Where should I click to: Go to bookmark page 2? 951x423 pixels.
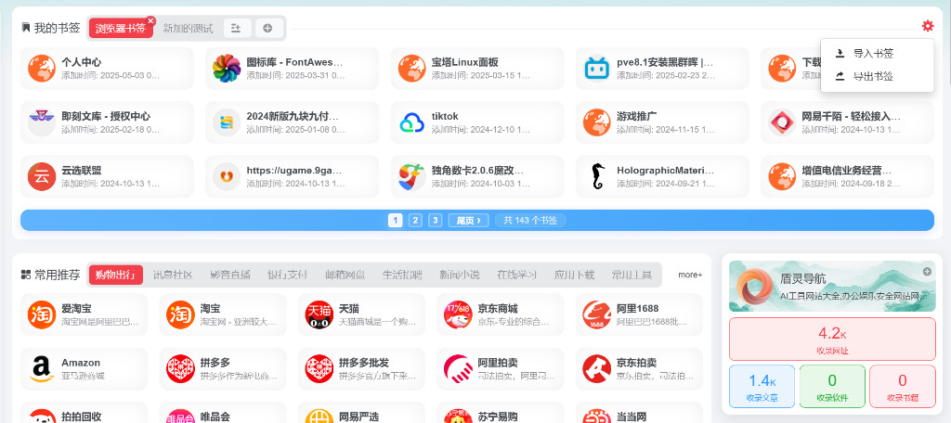click(x=415, y=220)
